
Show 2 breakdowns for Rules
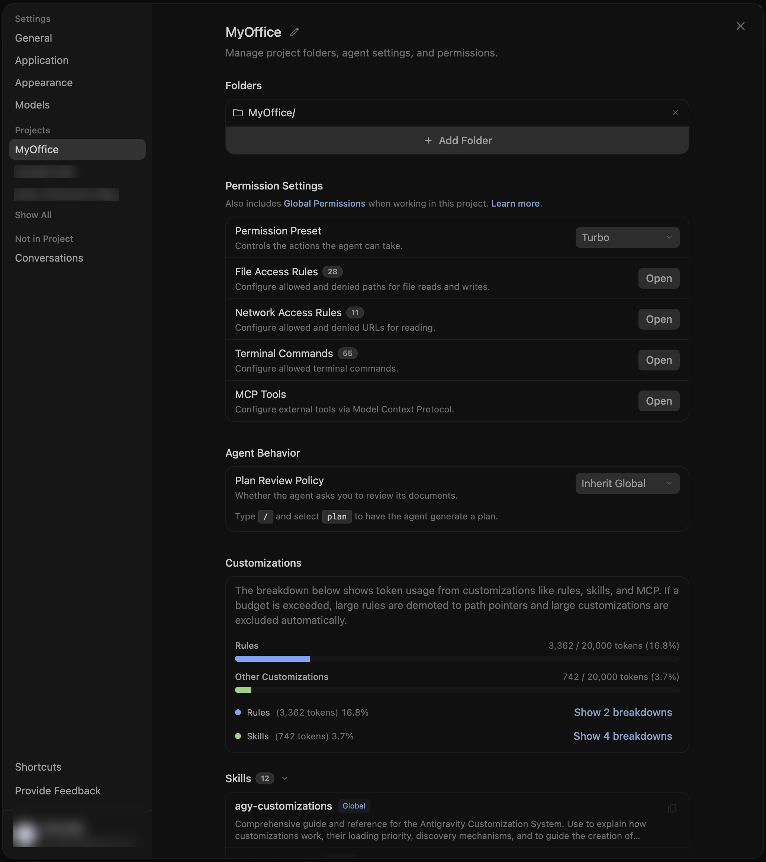tap(622, 712)
